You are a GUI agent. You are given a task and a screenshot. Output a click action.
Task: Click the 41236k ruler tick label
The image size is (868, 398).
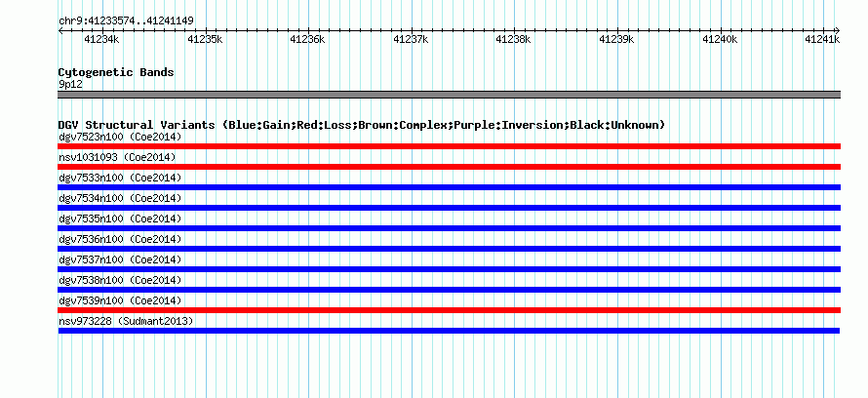point(308,39)
